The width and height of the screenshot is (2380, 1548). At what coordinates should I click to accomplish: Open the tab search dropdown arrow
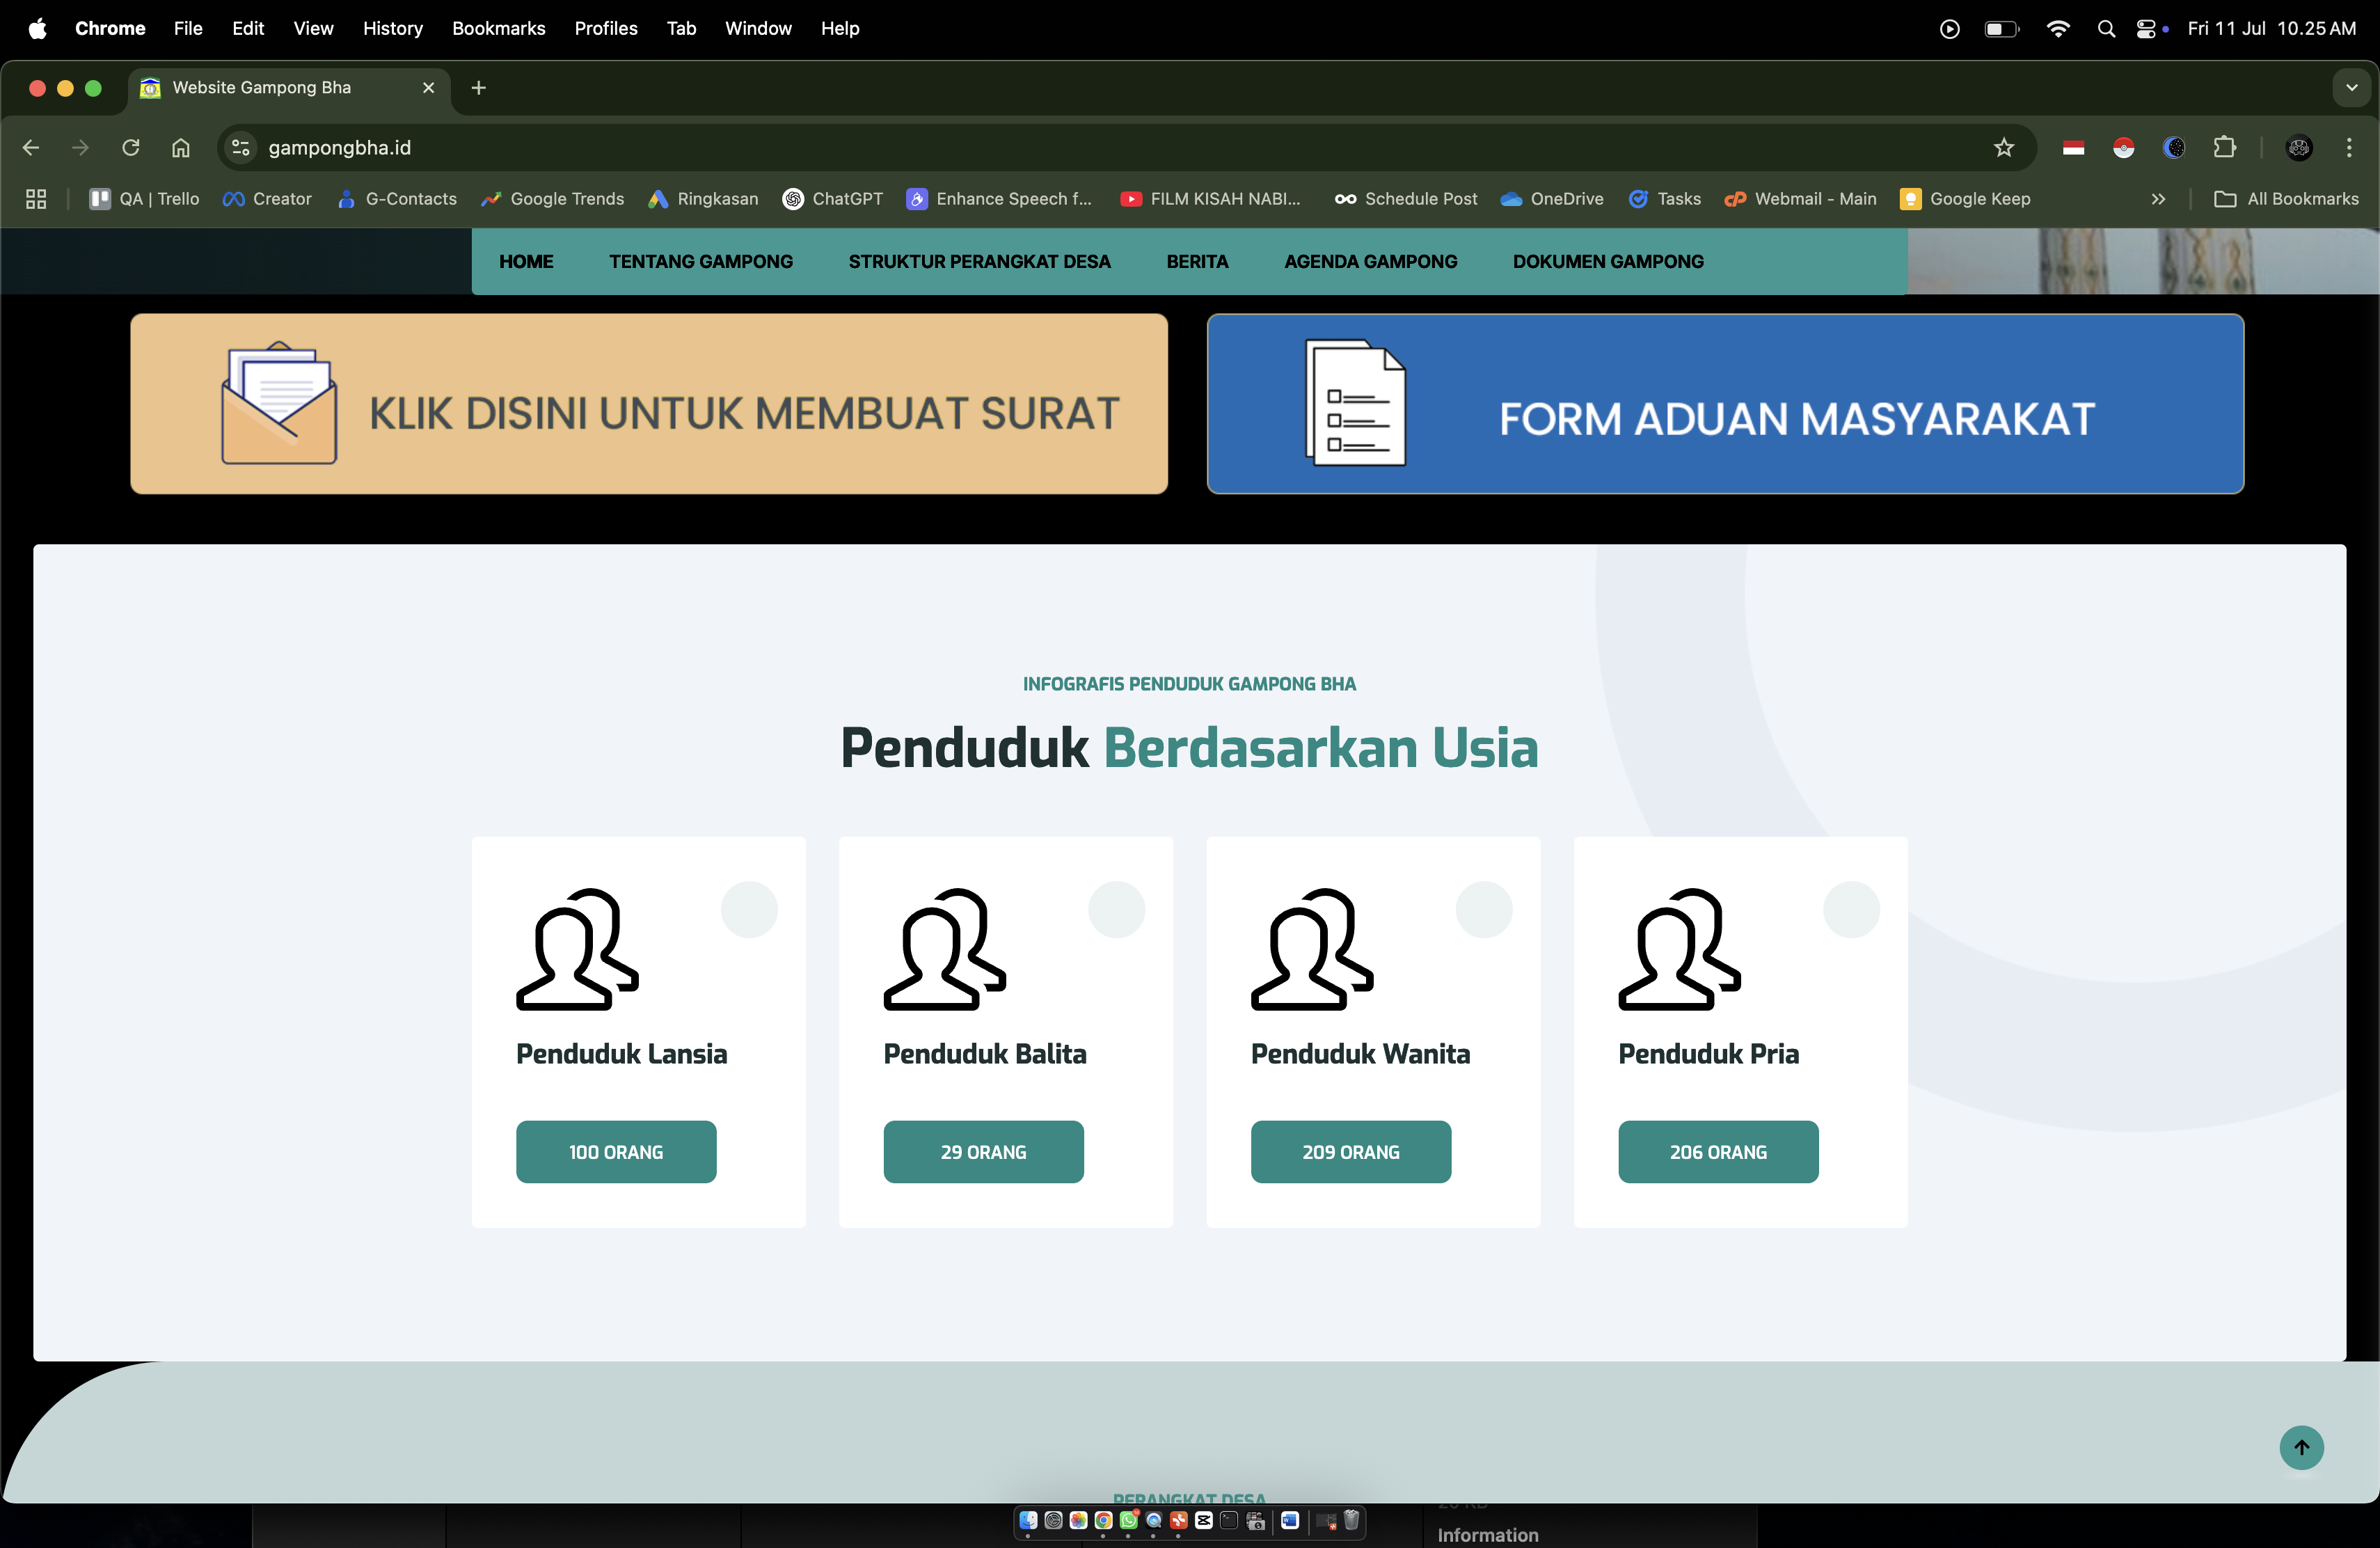tap(2351, 88)
